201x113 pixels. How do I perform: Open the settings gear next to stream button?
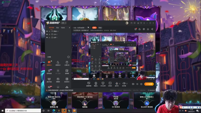(x=141, y=84)
